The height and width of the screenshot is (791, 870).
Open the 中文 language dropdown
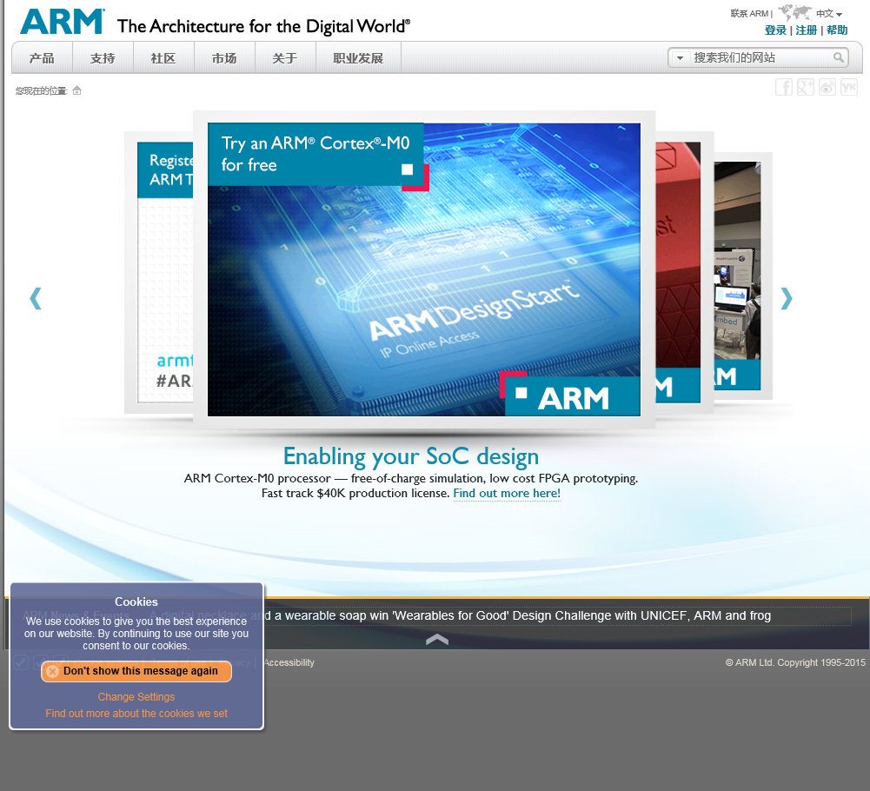829,14
